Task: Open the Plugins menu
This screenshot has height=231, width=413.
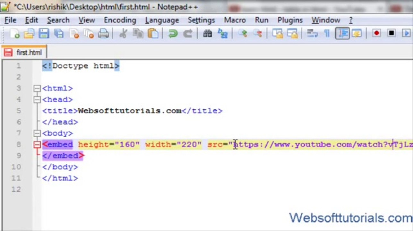Action: (x=290, y=20)
